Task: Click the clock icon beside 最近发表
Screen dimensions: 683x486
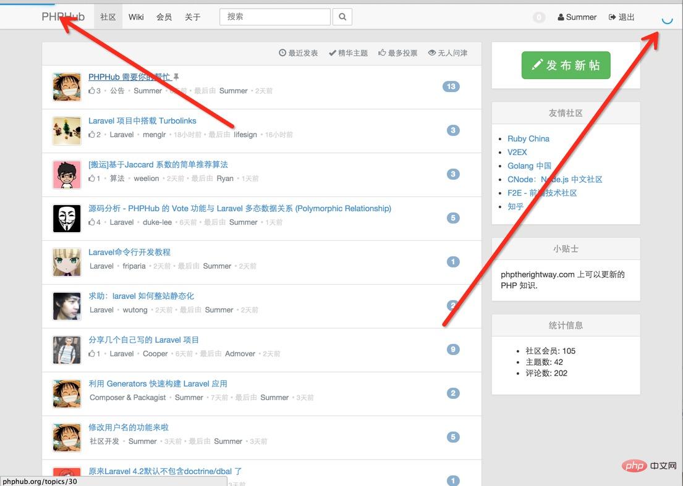Action: click(x=283, y=52)
